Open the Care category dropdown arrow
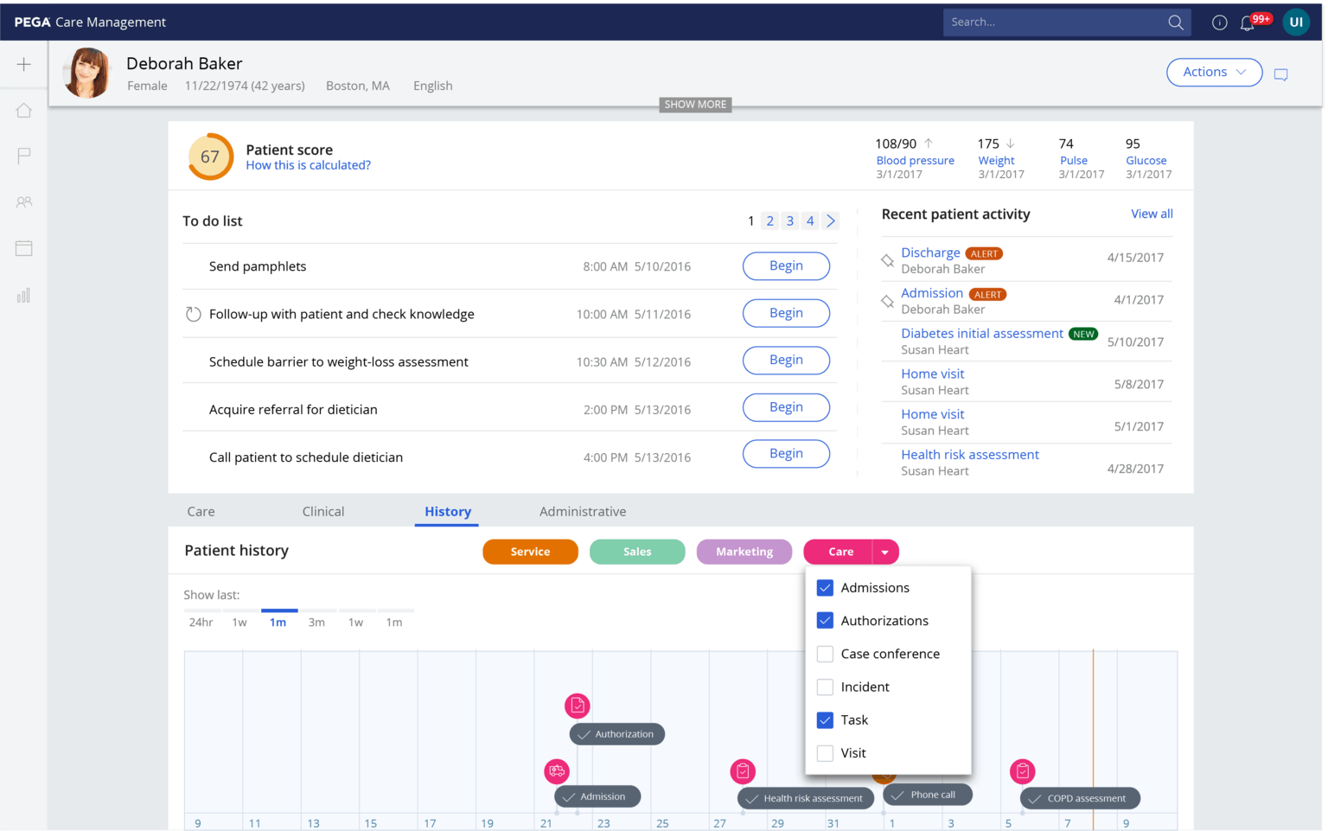 pyautogui.click(x=884, y=551)
